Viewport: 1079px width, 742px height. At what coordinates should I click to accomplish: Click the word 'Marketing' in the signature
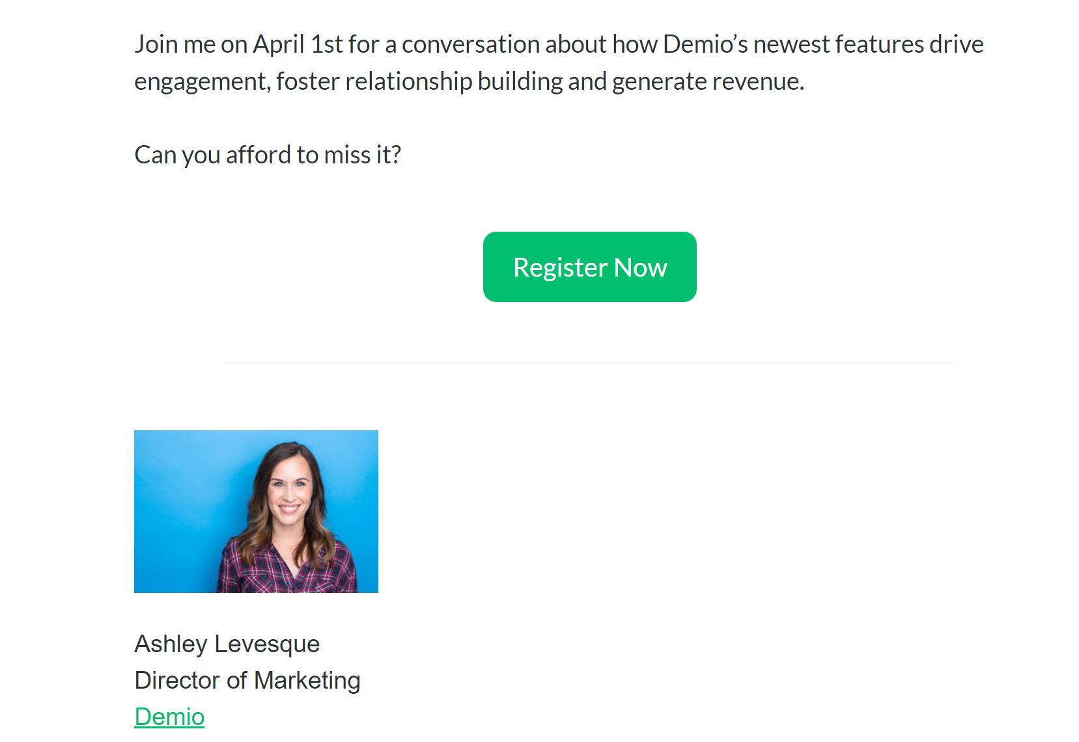[x=307, y=680]
